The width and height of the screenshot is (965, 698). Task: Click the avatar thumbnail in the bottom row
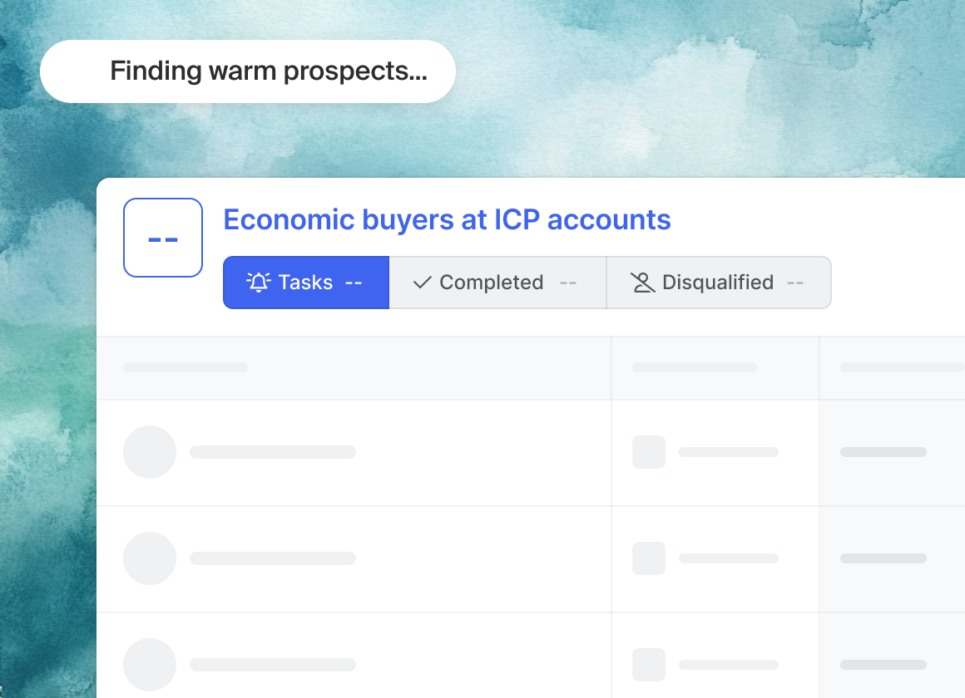[x=150, y=665]
